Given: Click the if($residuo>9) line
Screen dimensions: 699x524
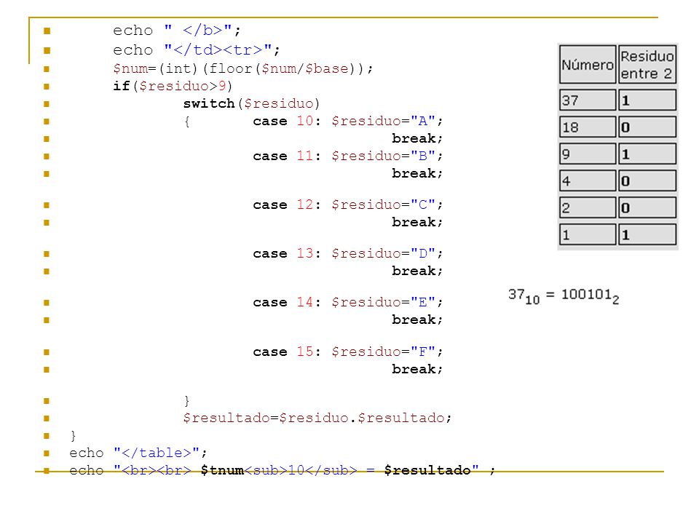Looking at the screenshot, I should [x=173, y=86].
